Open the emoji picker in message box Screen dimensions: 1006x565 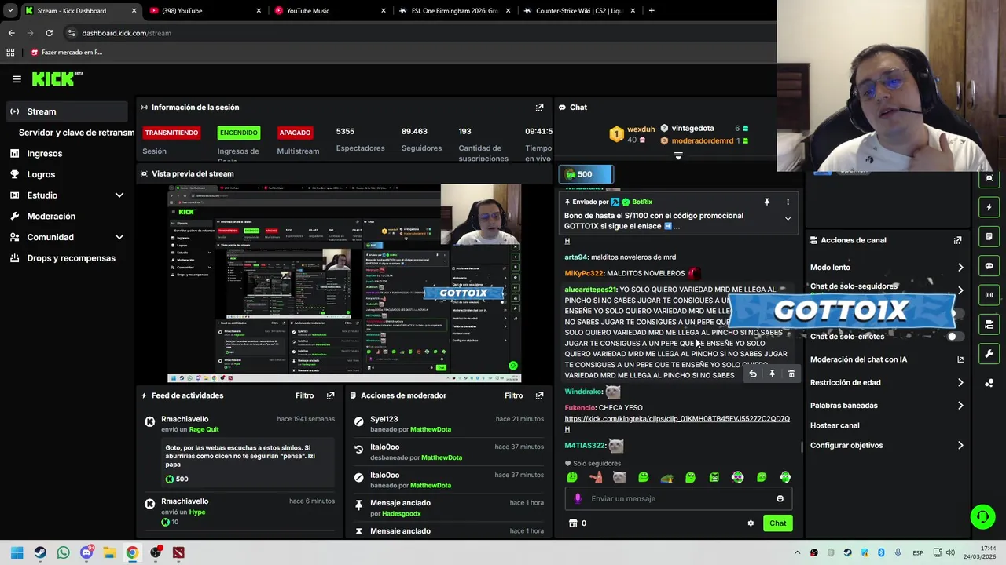(x=780, y=498)
